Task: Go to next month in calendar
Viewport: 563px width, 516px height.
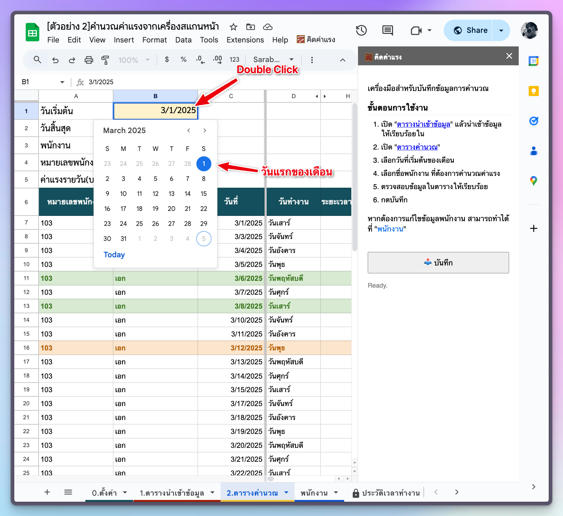Action: [x=205, y=131]
